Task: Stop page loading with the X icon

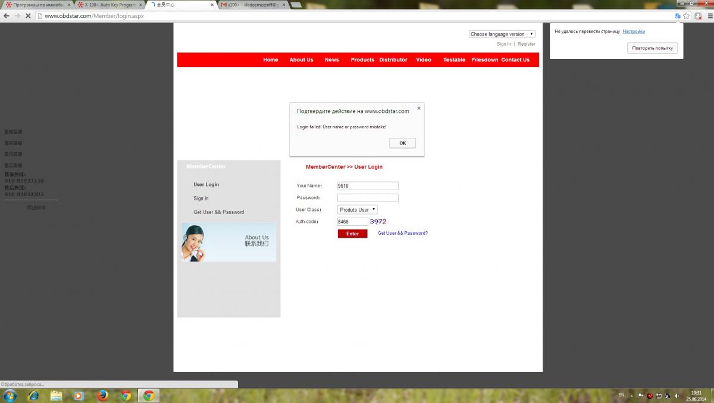Action: pyautogui.click(x=28, y=16)
